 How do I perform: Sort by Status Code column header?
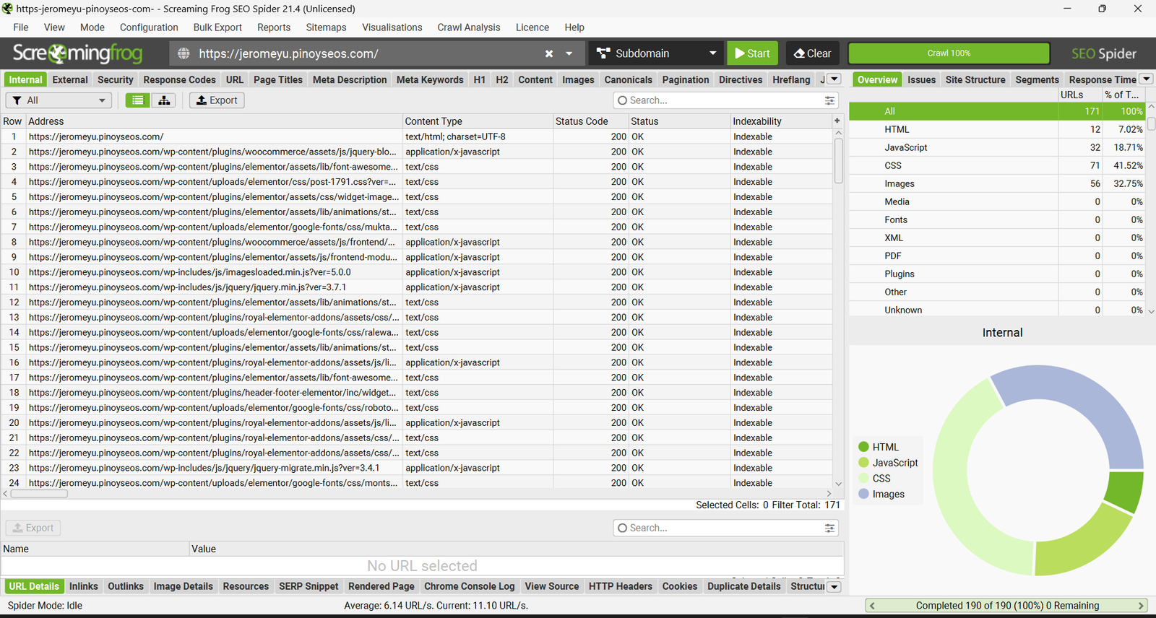click(x=590, y=121)
